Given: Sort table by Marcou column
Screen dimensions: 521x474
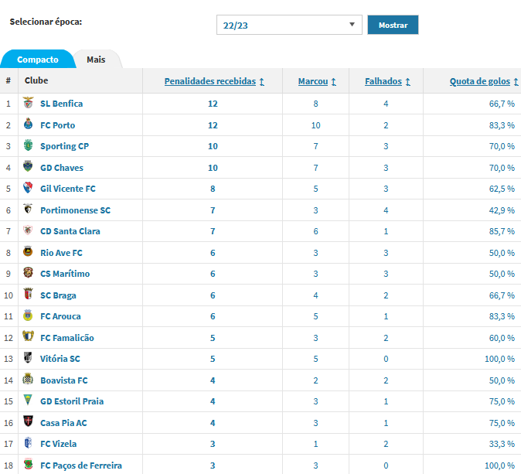Looking at the screenshot, I should click(317, 81).
